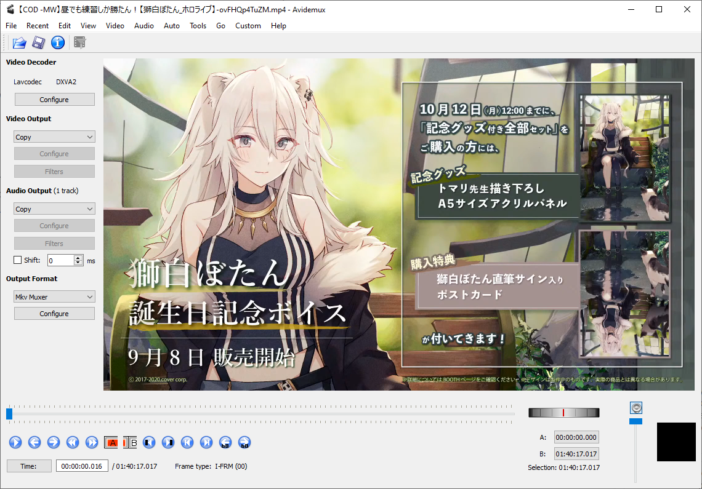Open the Help menu

click(x=278, y=25)
